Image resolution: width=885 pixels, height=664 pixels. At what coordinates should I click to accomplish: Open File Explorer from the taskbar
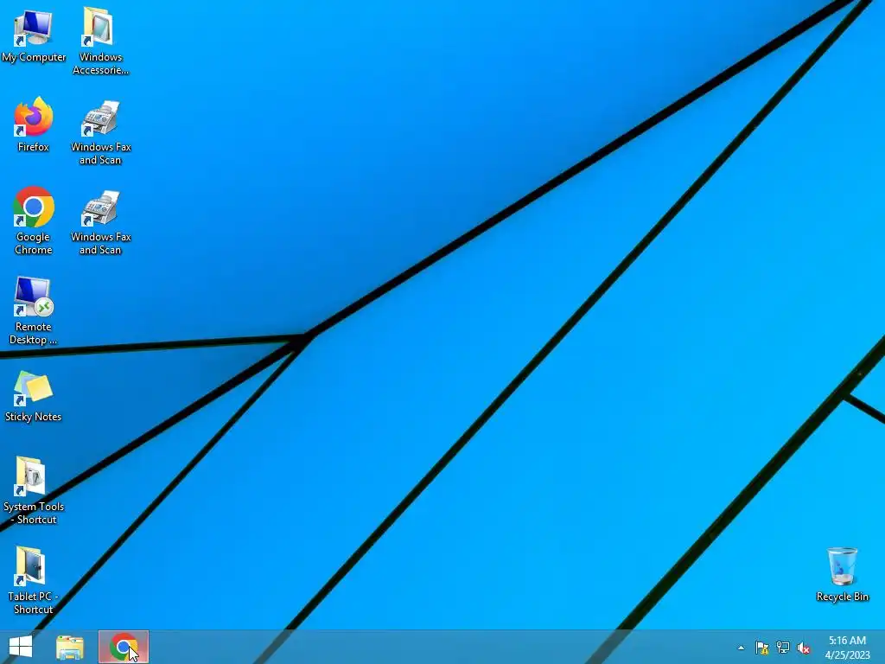click(x=70, y=647)
